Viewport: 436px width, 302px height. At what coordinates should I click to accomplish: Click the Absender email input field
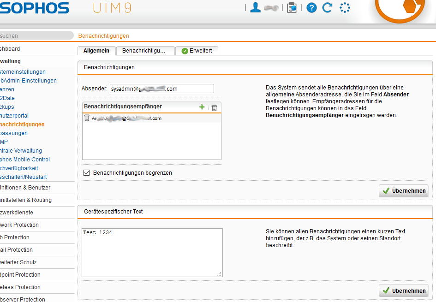coord(161,89)
